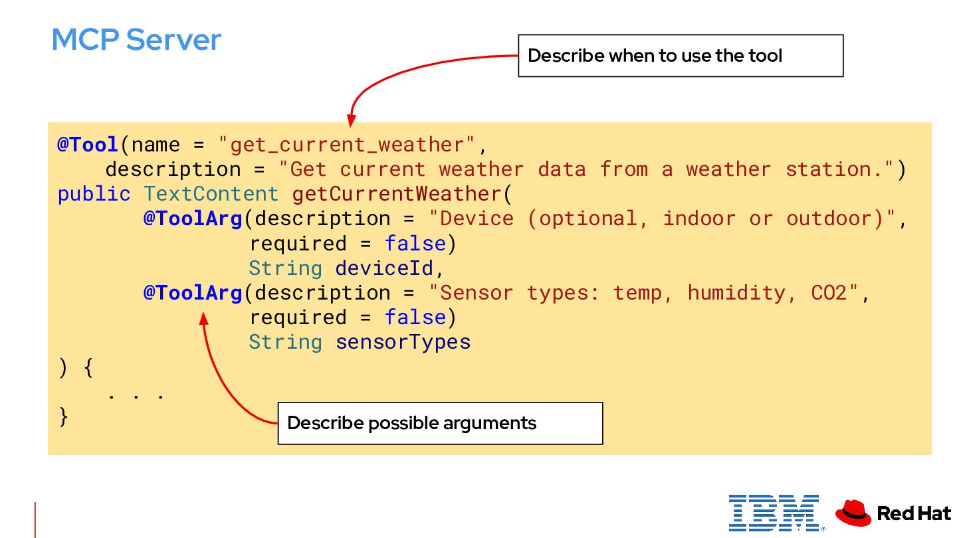Image resolution: width=957 pixels, height=538 pixels.
Task: Select the TextContent return type
Action: pos(211,194)
